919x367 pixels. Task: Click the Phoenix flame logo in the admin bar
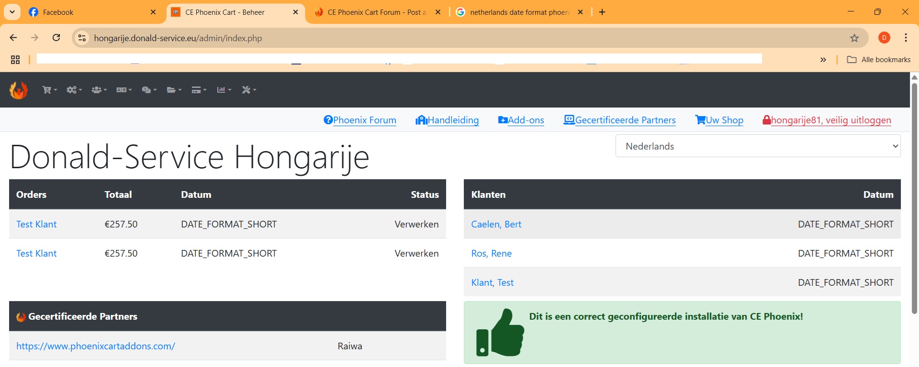(19, 90)
